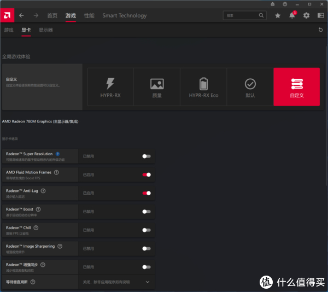The height and width of the screenshot is (292, 328).
Task: Open the help question mark icon
Action: click(x=285, y=4)
